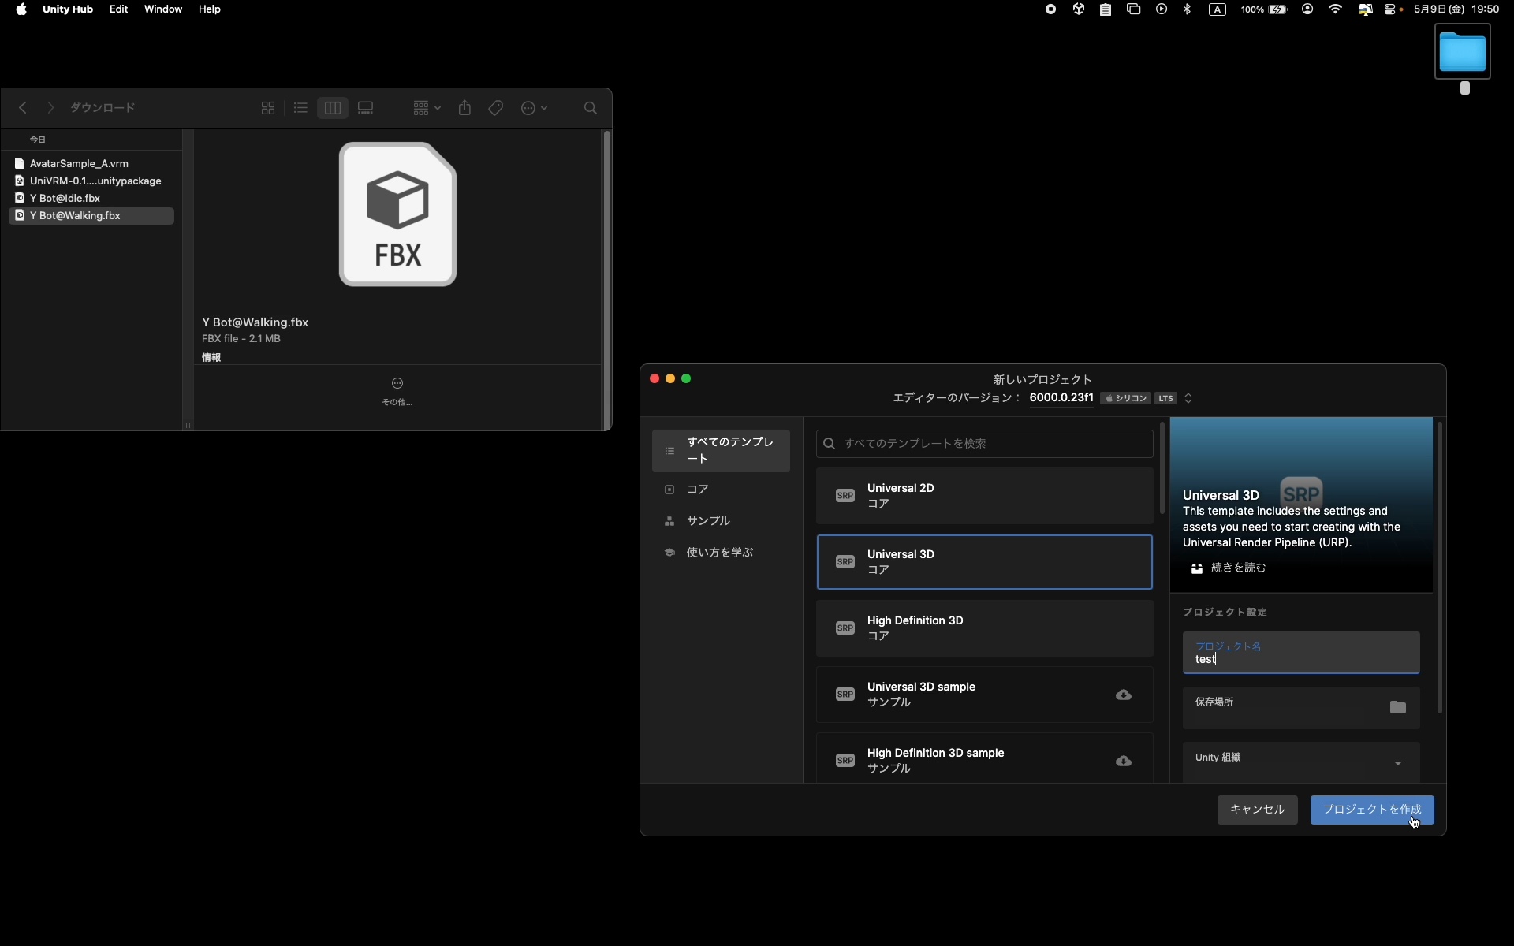Click the Universal 2D template SRP icon

(x=845, y=496)
